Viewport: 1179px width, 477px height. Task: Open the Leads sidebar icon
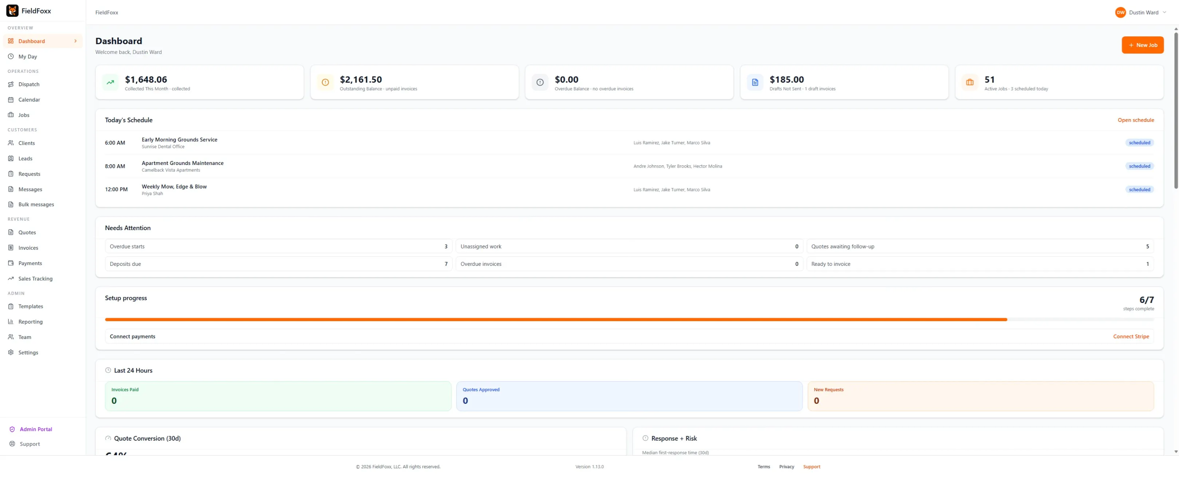pos(11,158)
